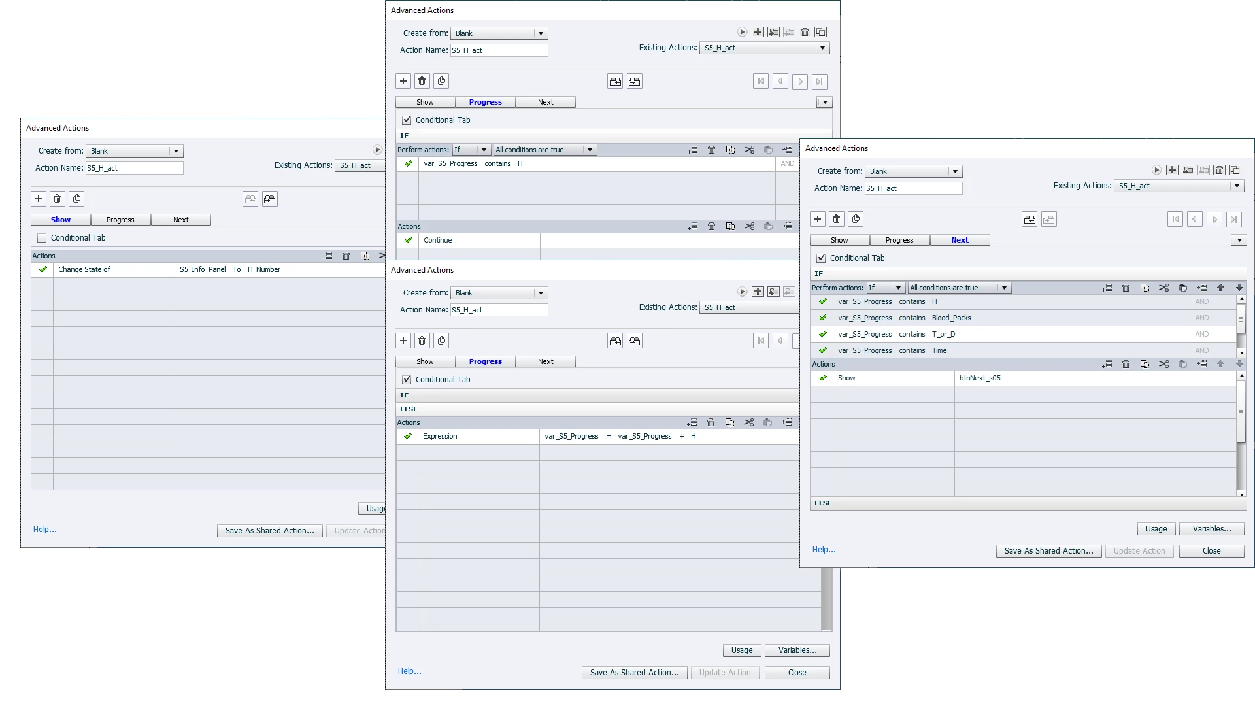Toggle Conditional Tab checkbox above the Expression action dialog
The image size is (1255, 706).
tap(407, 380)
